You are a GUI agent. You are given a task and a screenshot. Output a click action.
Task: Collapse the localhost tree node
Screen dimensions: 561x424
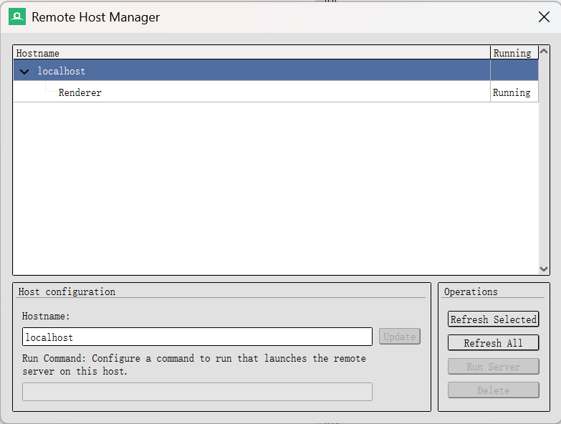(24, 72)
